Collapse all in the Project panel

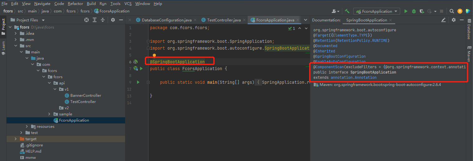point(103,20)
